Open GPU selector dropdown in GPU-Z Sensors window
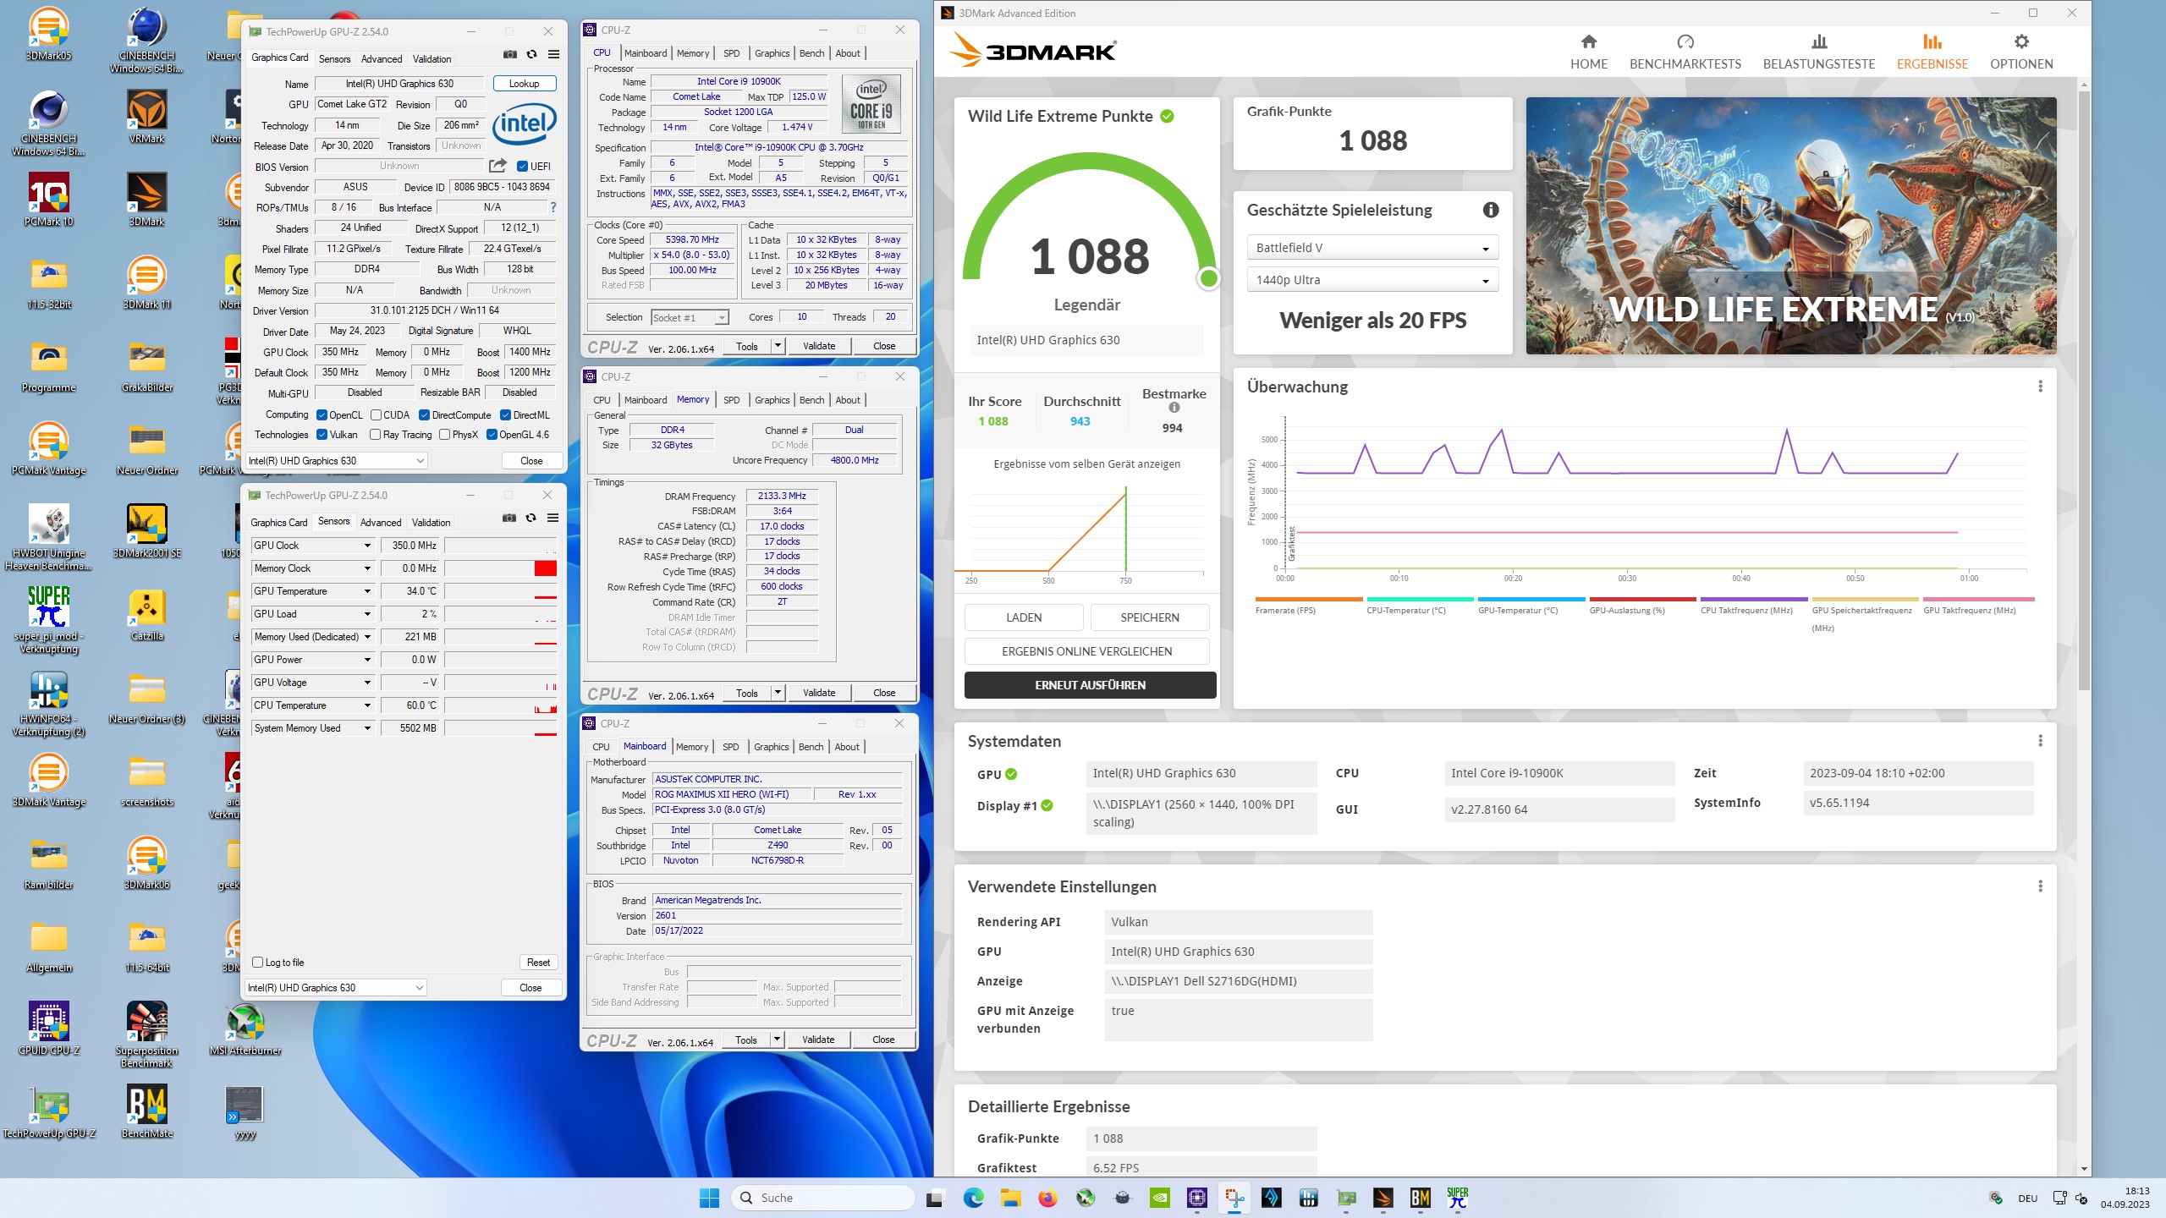The height and width of the screenshot is (1218, 2166). tap(336, 988)
